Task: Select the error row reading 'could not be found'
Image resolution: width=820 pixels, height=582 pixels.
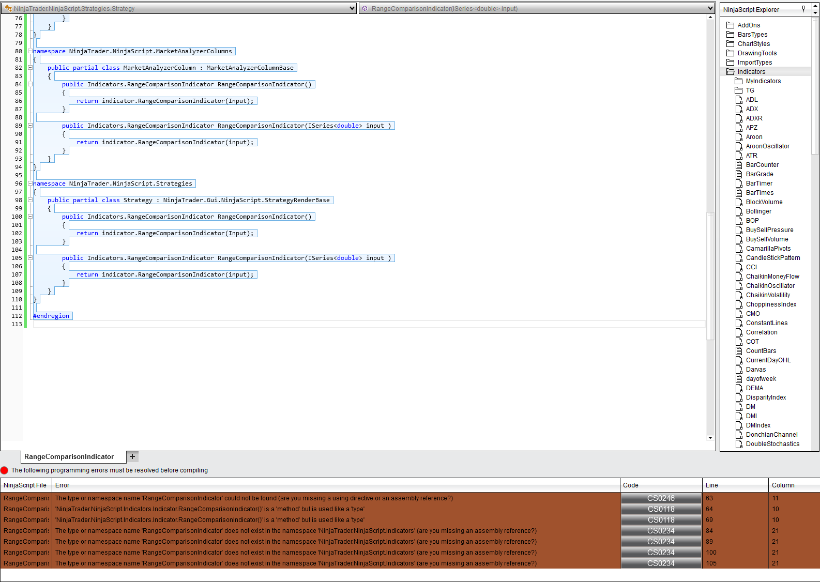Action: tap(410, 498)
